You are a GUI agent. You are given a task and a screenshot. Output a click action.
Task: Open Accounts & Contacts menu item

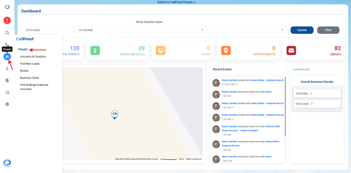(32, 57)
